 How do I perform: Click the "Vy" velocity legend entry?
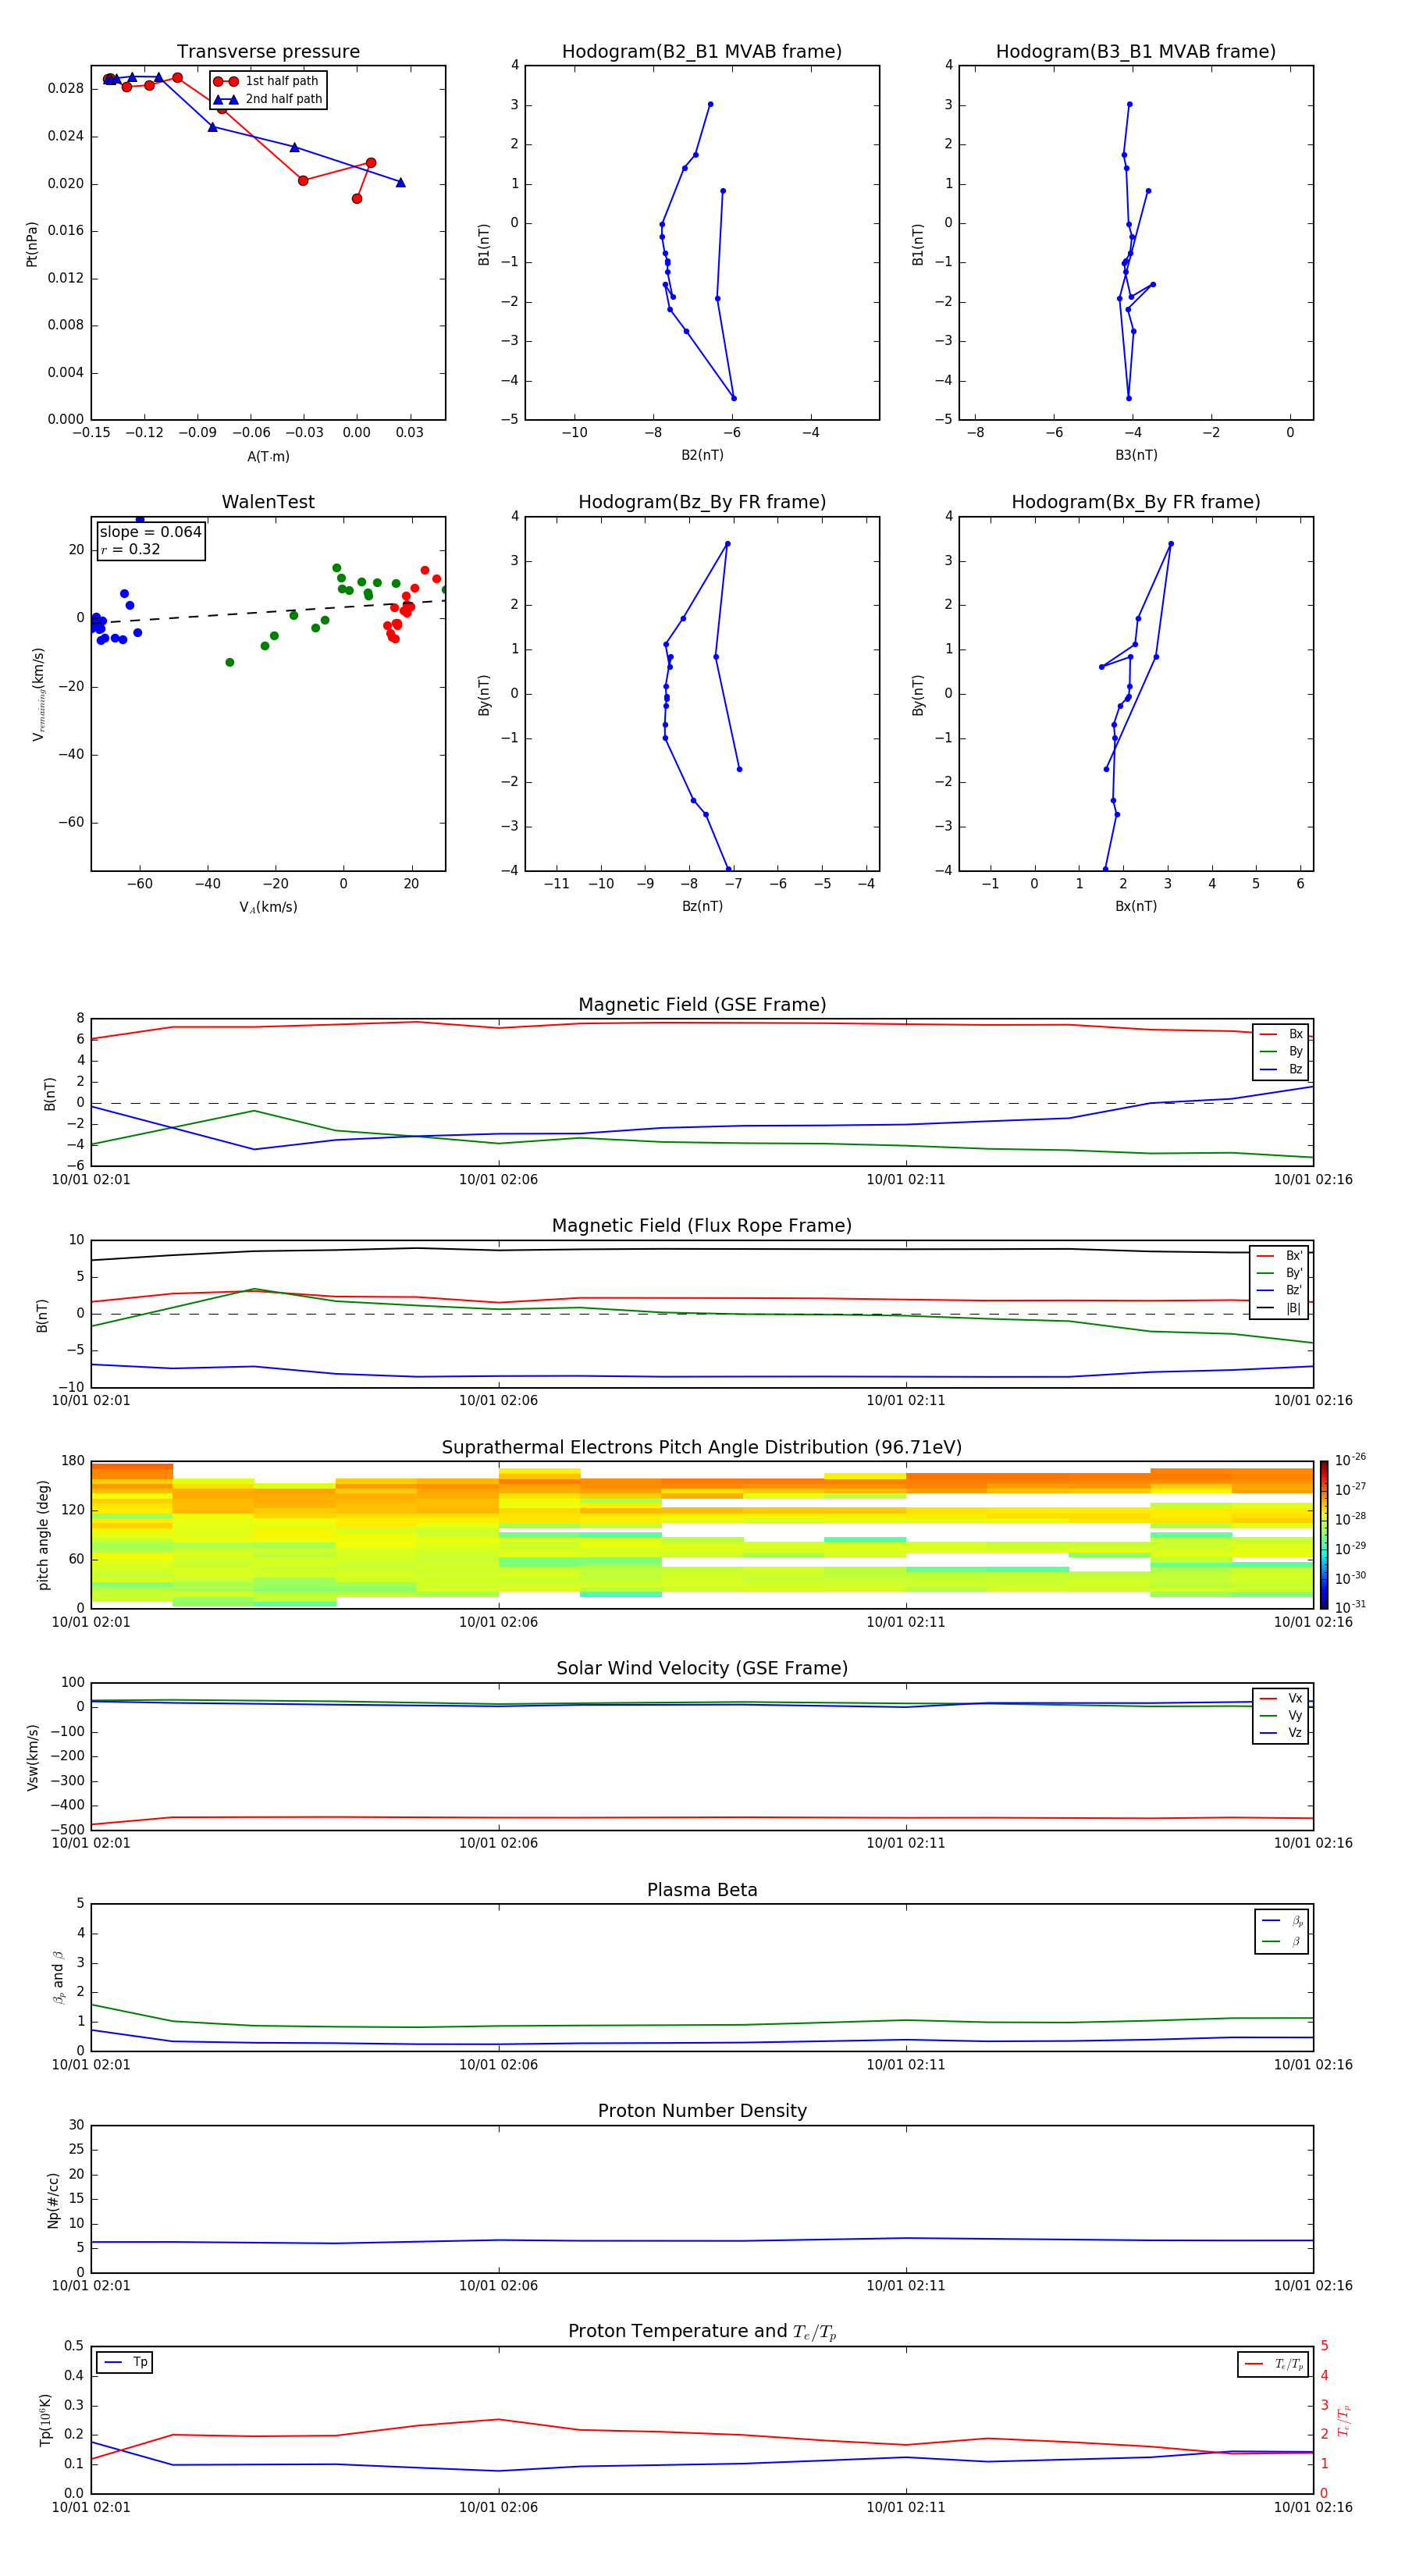pos(1281,1715)
